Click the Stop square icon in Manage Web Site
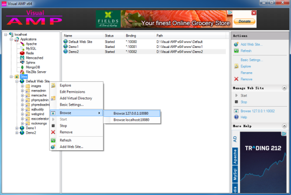 pyautogui.click(x=236, y=102)
